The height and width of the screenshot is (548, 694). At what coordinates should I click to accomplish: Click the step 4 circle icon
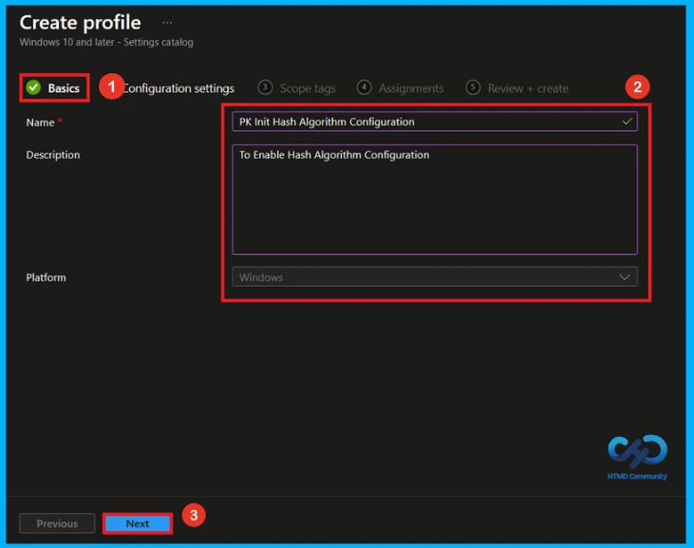pos(364,87)
